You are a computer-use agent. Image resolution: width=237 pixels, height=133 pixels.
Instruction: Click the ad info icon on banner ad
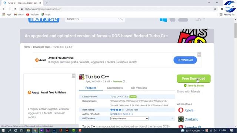click(199, 54)
